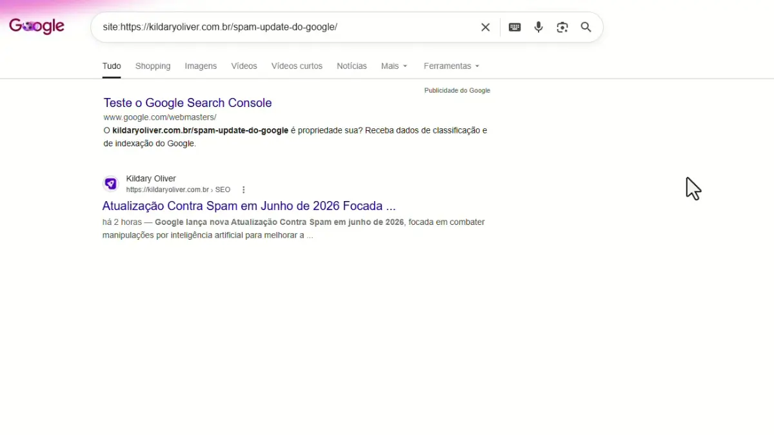The width and height of the screenshot is (774, 435).
Task: Click the Kildary Oliver site favicon
Action: coord(111,184)
